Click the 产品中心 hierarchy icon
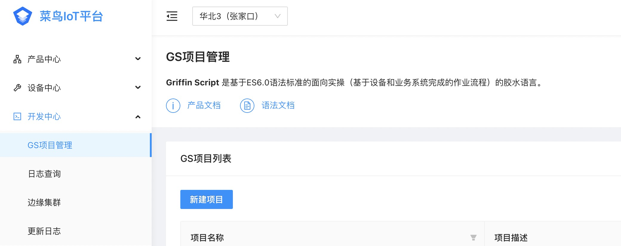The width and height of the screenshot is (621, 246). point(17,59)
